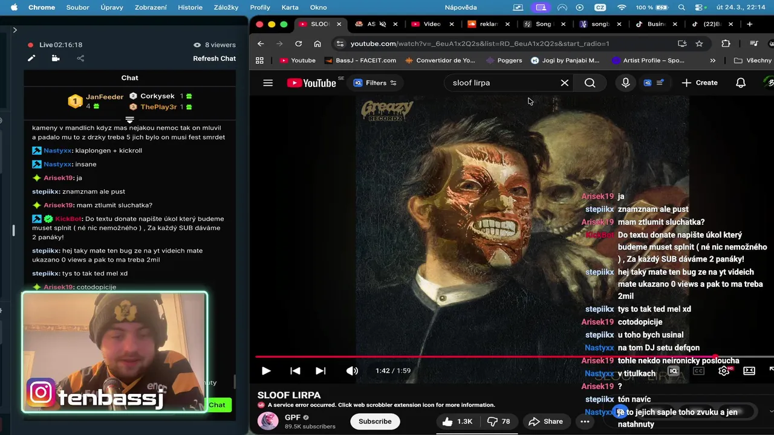Switch to the Busin TikTok tab

(655, 24)
